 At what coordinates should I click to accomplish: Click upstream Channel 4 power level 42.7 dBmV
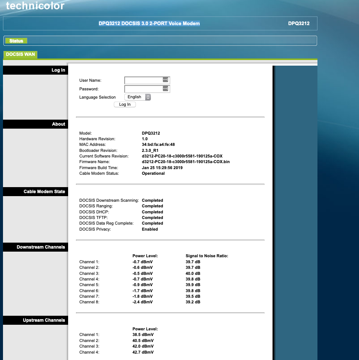[x=143, y=352]
